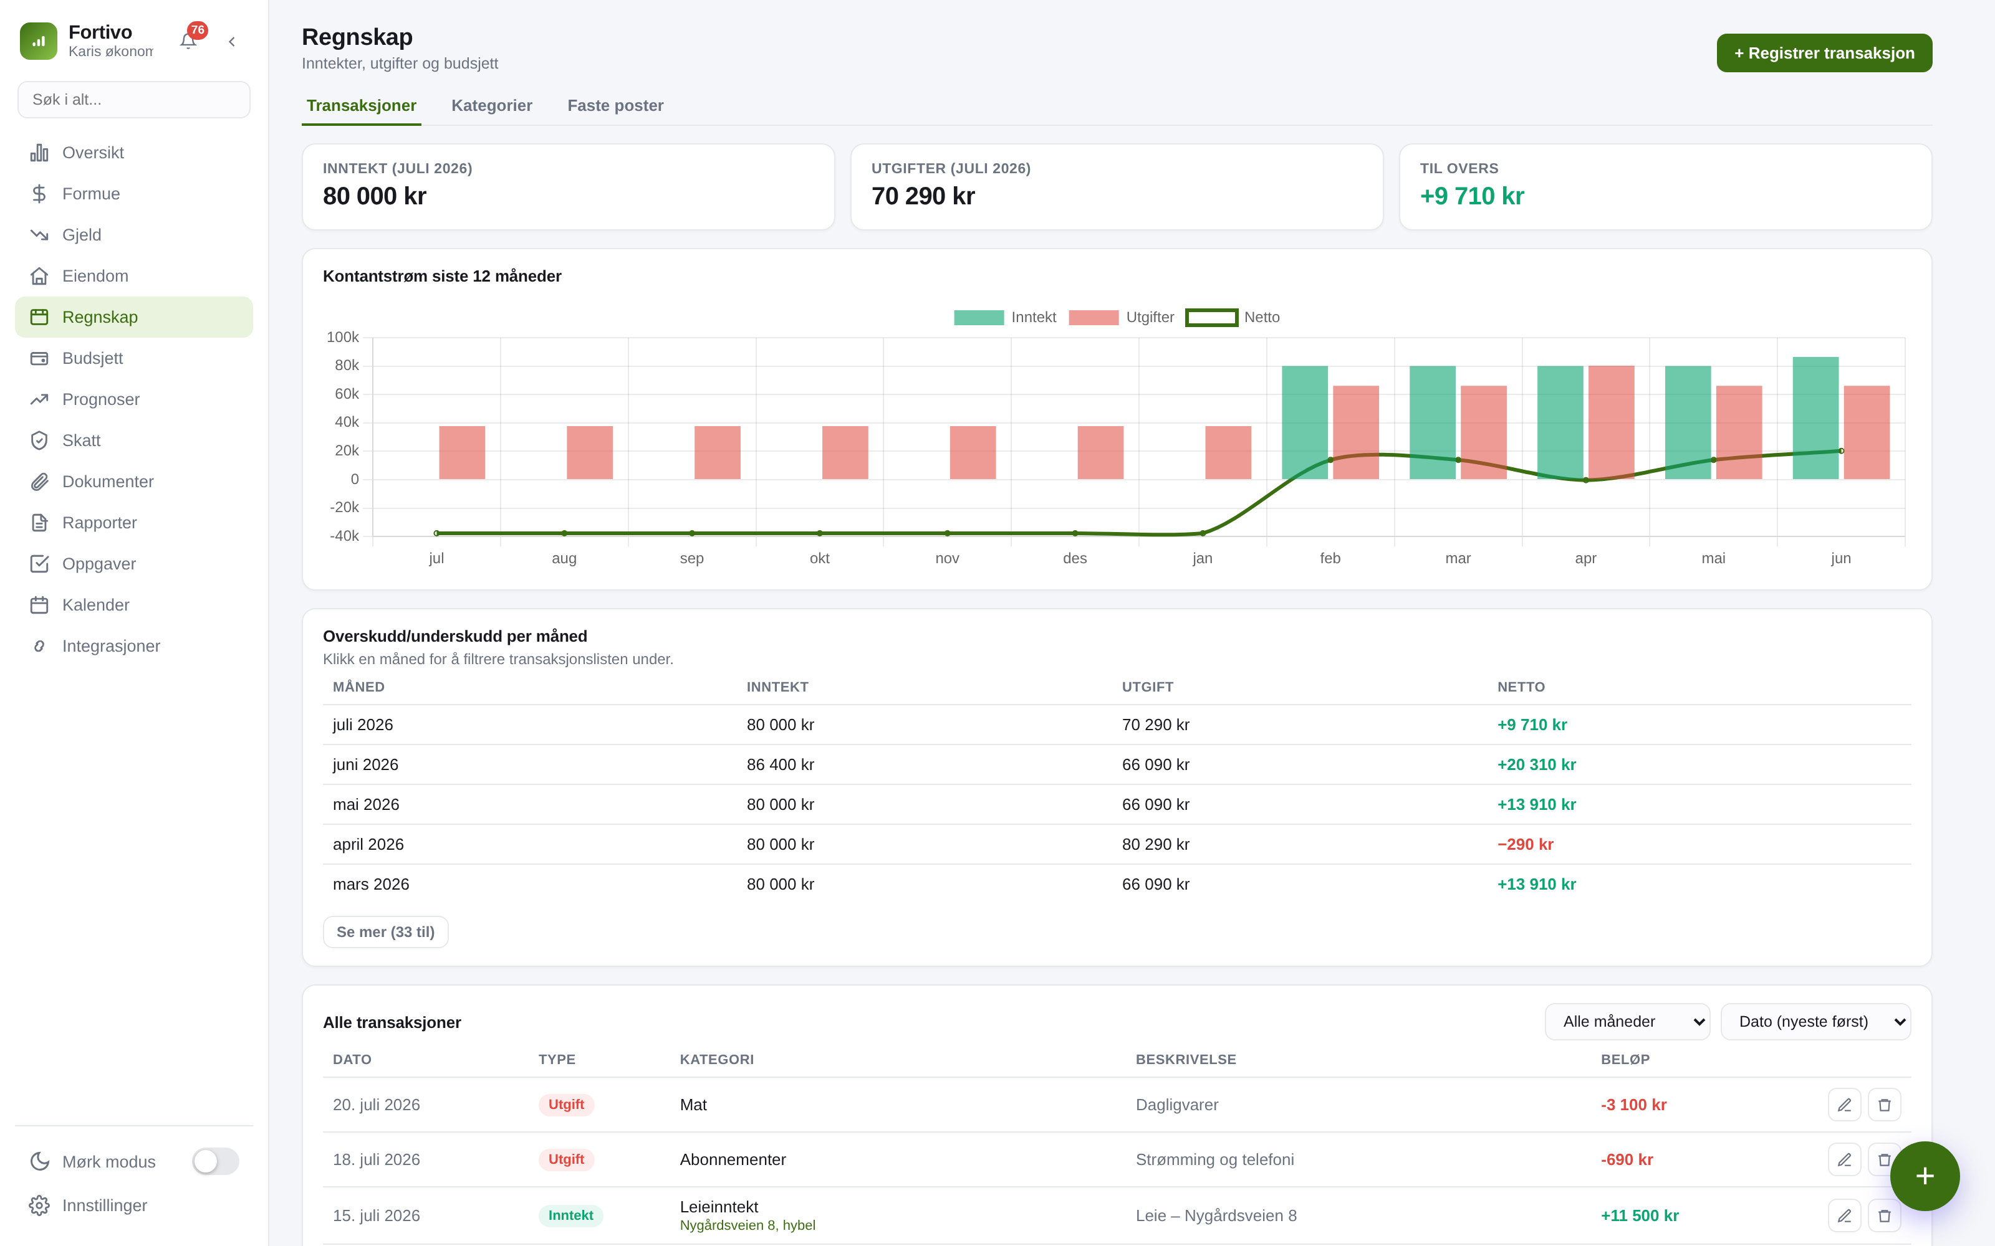Open Innstillinger via the gear icon
The width and height of the screenshot is (1995, 1246).
(x=39, y=1206)
